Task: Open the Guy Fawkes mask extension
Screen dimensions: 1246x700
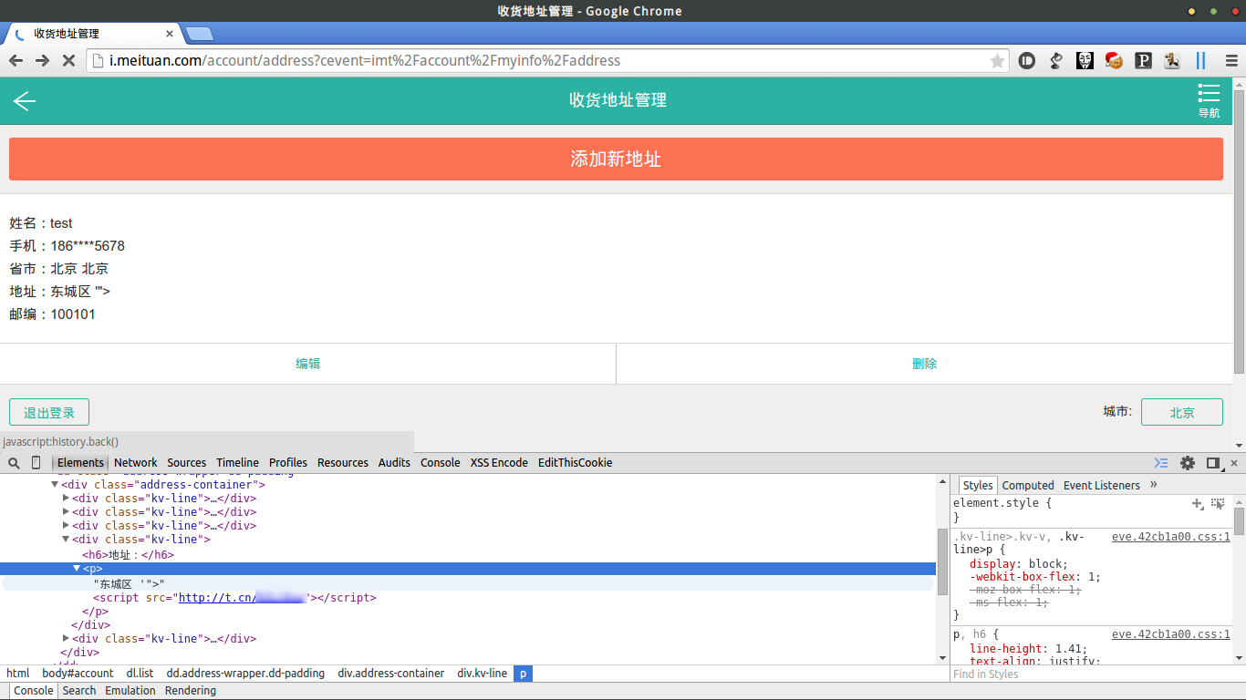Action: (1085, 61)
